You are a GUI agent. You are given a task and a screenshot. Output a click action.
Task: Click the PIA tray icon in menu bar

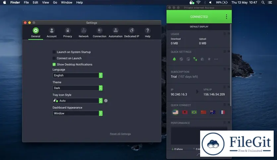pyautogui.click(x=192, y=2)
